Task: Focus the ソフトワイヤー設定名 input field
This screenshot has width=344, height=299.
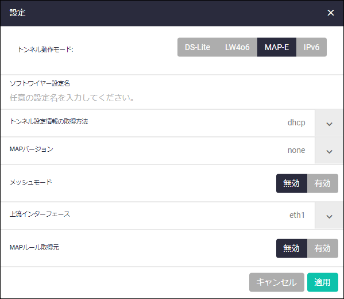Action: coord(172,98)
